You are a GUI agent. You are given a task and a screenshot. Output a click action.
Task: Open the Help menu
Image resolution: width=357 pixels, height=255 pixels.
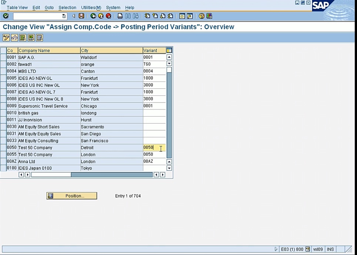pos(130,7)
